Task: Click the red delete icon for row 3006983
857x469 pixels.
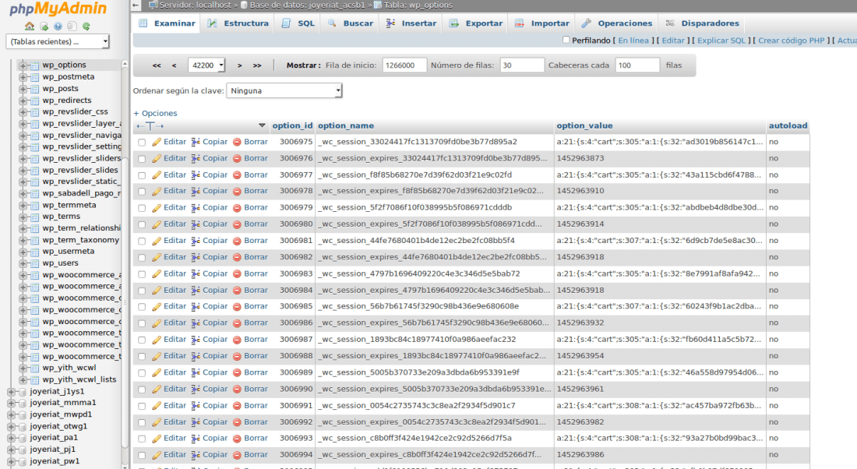Action: pyautogui.click(x=237, y=274)
